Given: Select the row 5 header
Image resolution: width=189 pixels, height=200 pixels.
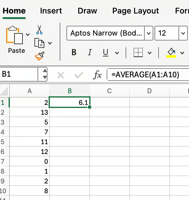Looking at the screenshot, I should pos(3,142).
